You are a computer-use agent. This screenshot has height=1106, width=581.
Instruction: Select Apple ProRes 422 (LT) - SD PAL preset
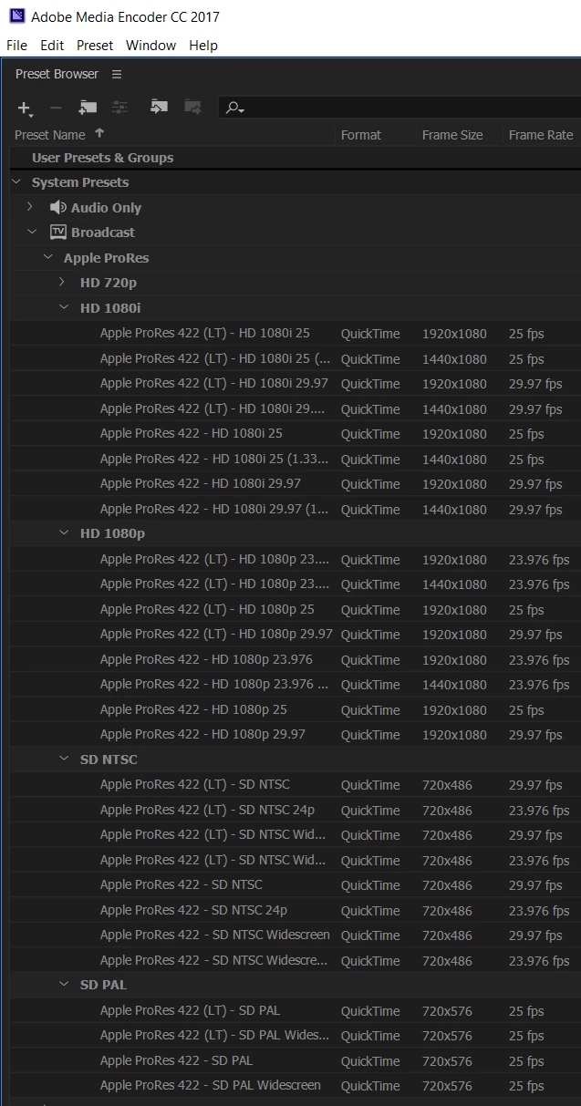click(295, 1011)
